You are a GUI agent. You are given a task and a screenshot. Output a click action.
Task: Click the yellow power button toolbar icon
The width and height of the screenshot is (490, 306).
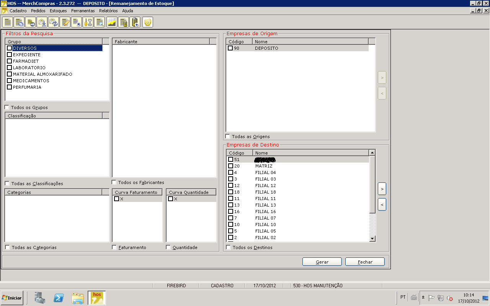147,22
